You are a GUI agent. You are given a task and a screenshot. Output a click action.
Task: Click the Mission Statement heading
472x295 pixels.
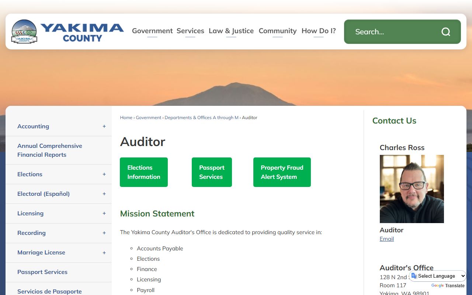click(157, 214)
